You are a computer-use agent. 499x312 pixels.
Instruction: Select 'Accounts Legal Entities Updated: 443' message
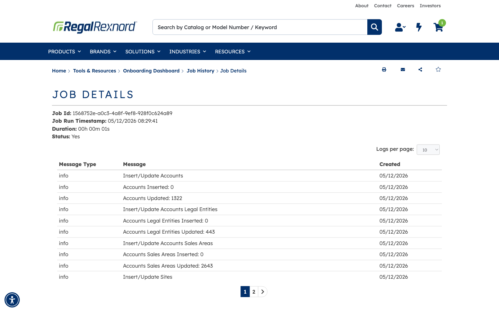(169, 232)
